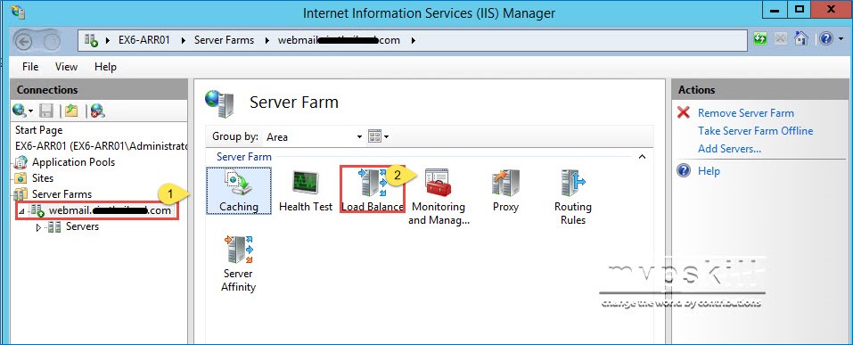Click the Help question mark in Actions
This screenshot has height=345, width=853.
tap(684, 171)
